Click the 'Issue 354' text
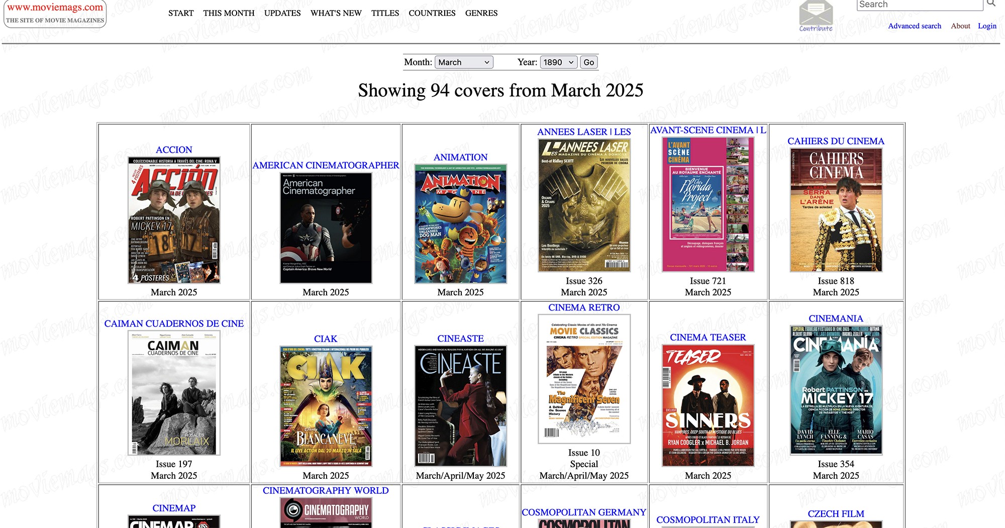 (x=836, y=464)
